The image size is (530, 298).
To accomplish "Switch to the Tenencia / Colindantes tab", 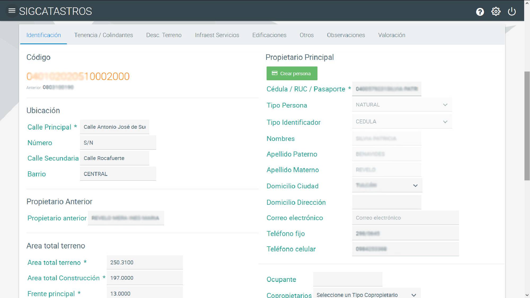I will point(104,35).
